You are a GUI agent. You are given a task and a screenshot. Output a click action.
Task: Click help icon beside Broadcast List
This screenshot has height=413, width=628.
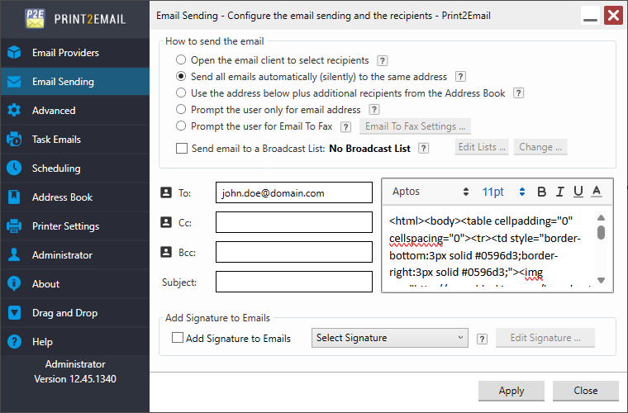point(423,149)
